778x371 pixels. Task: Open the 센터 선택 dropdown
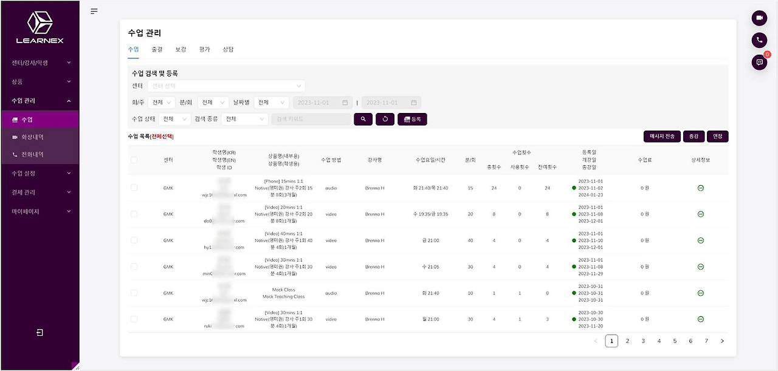point(225,86)
